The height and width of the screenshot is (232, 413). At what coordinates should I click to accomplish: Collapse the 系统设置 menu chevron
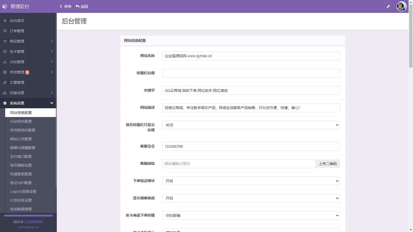pyautogui.click(x=52, y=103)
